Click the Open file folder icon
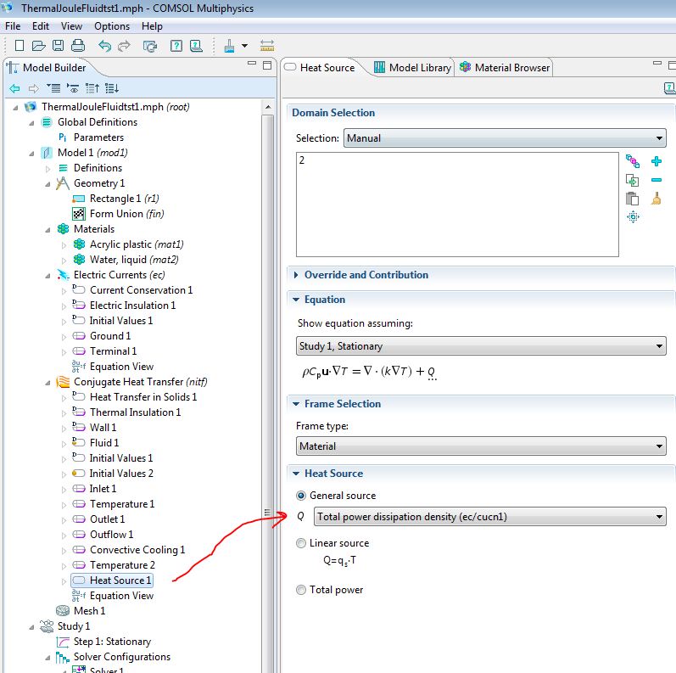676x673 pixels. click(38, 45)
